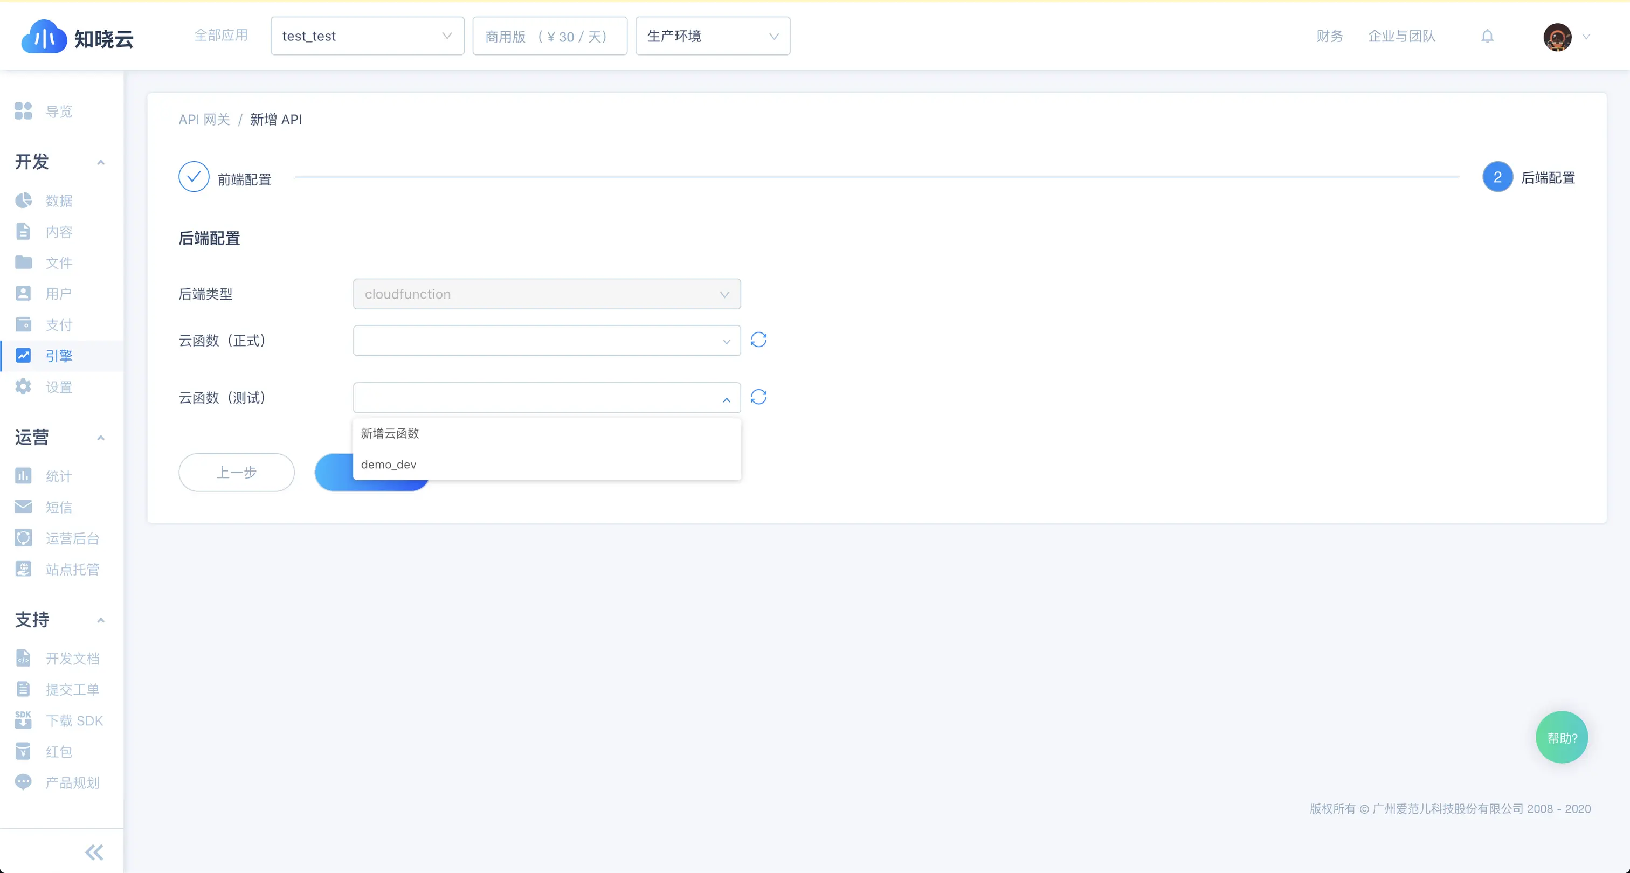Open the 生产环境 environment dropdown
Viewport: 1630px width, 873px height.
[x=712, y=36]
